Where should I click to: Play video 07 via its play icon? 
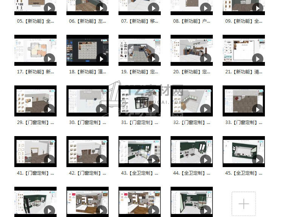(x=154, y=8)
